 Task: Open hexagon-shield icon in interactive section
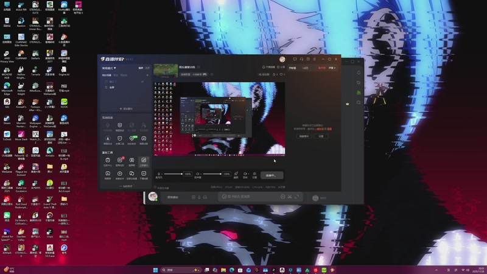tap(119, 127)
